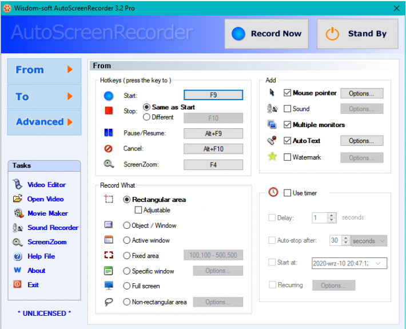Image resolution: width=406 pixels, height=329 pixels.
Task: Click the Pause/Resume Alt+F9 hotkey field
Action: [x=213, y=133]
